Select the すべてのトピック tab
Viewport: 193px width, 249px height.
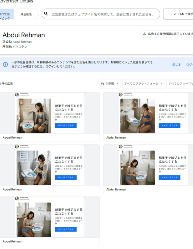point(7,14)
